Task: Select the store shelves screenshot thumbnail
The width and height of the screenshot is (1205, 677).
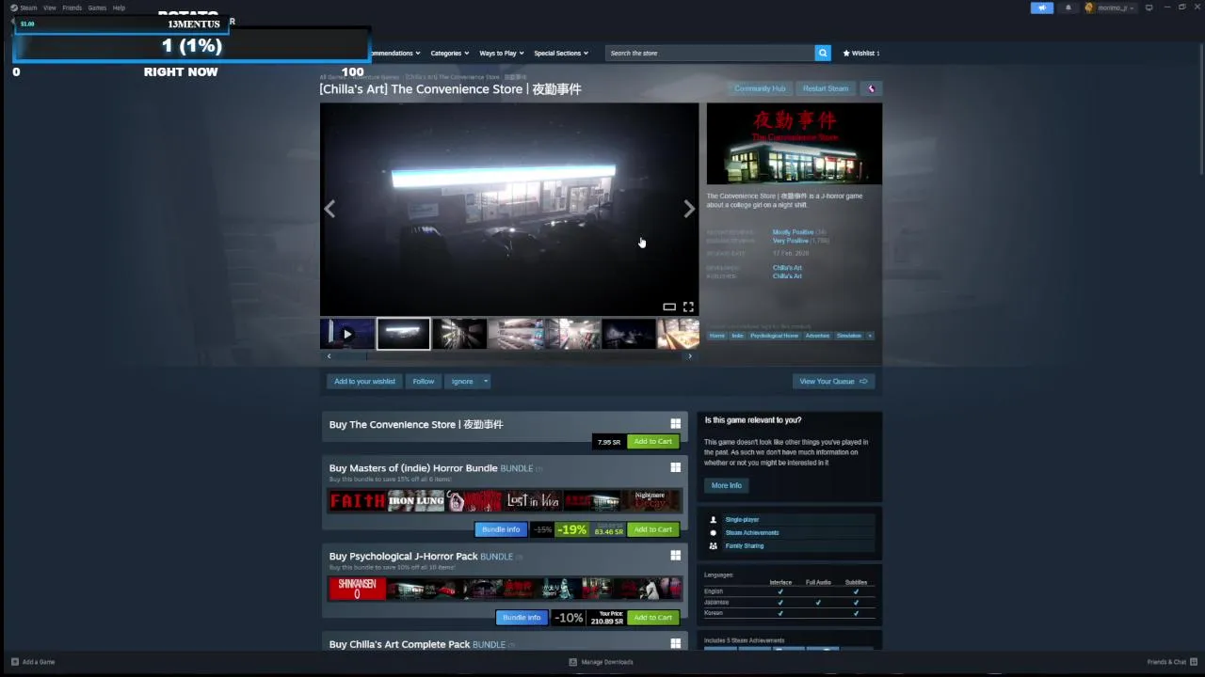Action: click(x=516, y=334)
